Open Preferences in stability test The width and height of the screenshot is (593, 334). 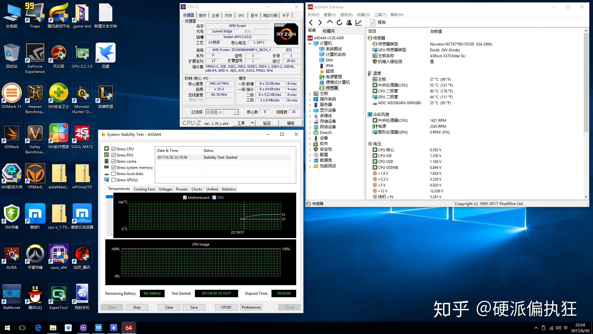pyautogui.click(x=251, y=307)
